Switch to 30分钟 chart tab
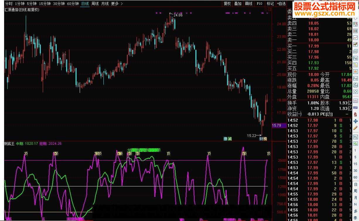The height and width of the screenshot is (221, 359). (59, 4)
